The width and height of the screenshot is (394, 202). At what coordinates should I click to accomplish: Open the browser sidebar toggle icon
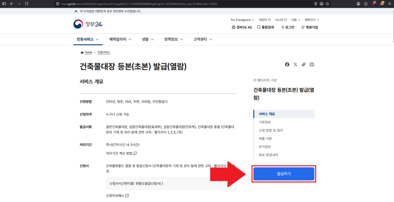[x=4, y=4]
